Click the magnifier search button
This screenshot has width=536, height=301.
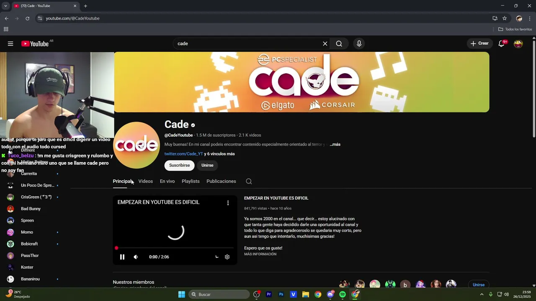coord(339,43)
